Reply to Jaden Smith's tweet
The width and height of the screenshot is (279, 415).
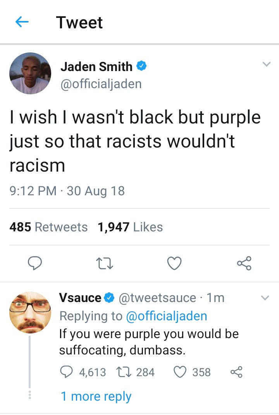[x=35, y=263]
